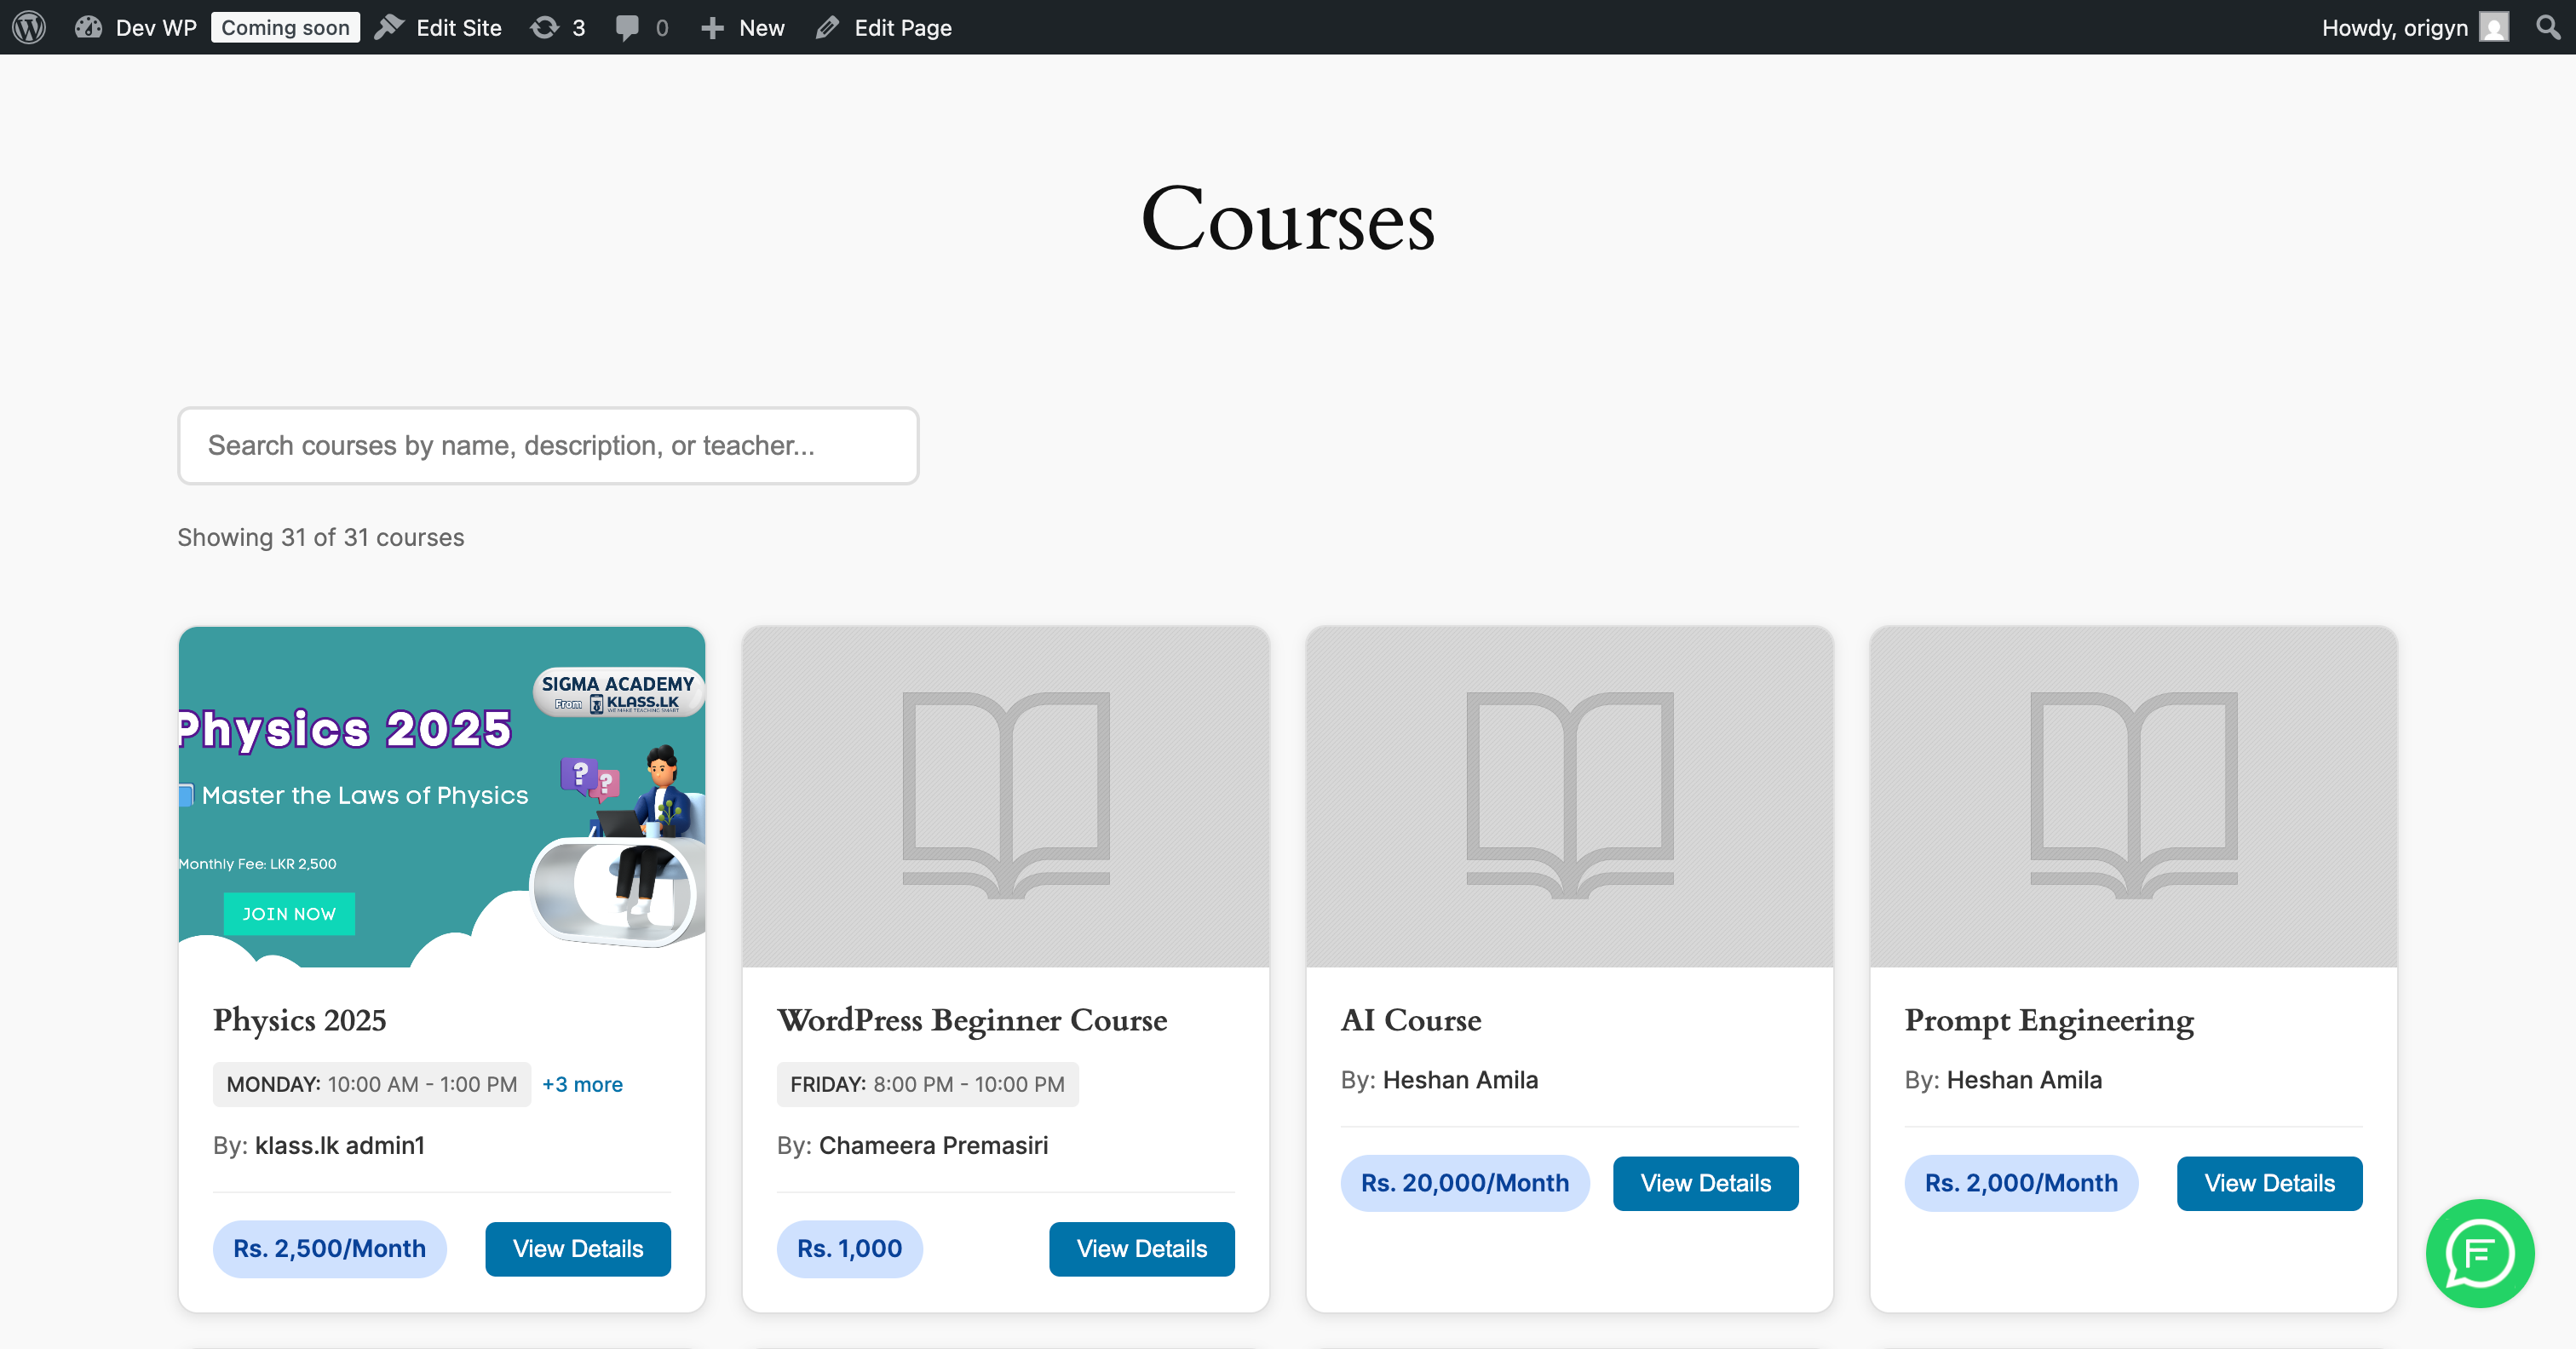
Task: Open the Dev WP dashboard icon
Action: point(89,27)
